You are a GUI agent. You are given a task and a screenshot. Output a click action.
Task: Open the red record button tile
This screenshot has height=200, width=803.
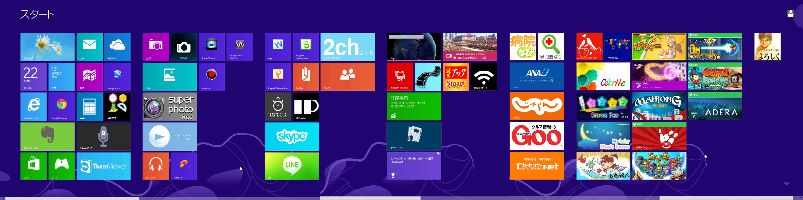(x=211, y=77)
